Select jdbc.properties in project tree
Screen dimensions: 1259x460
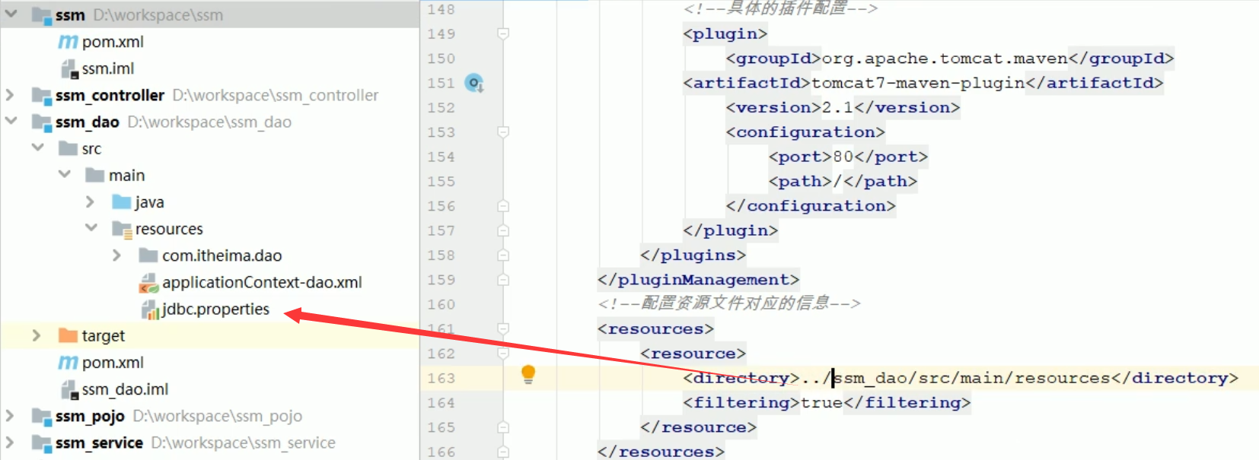coord(215,309)
